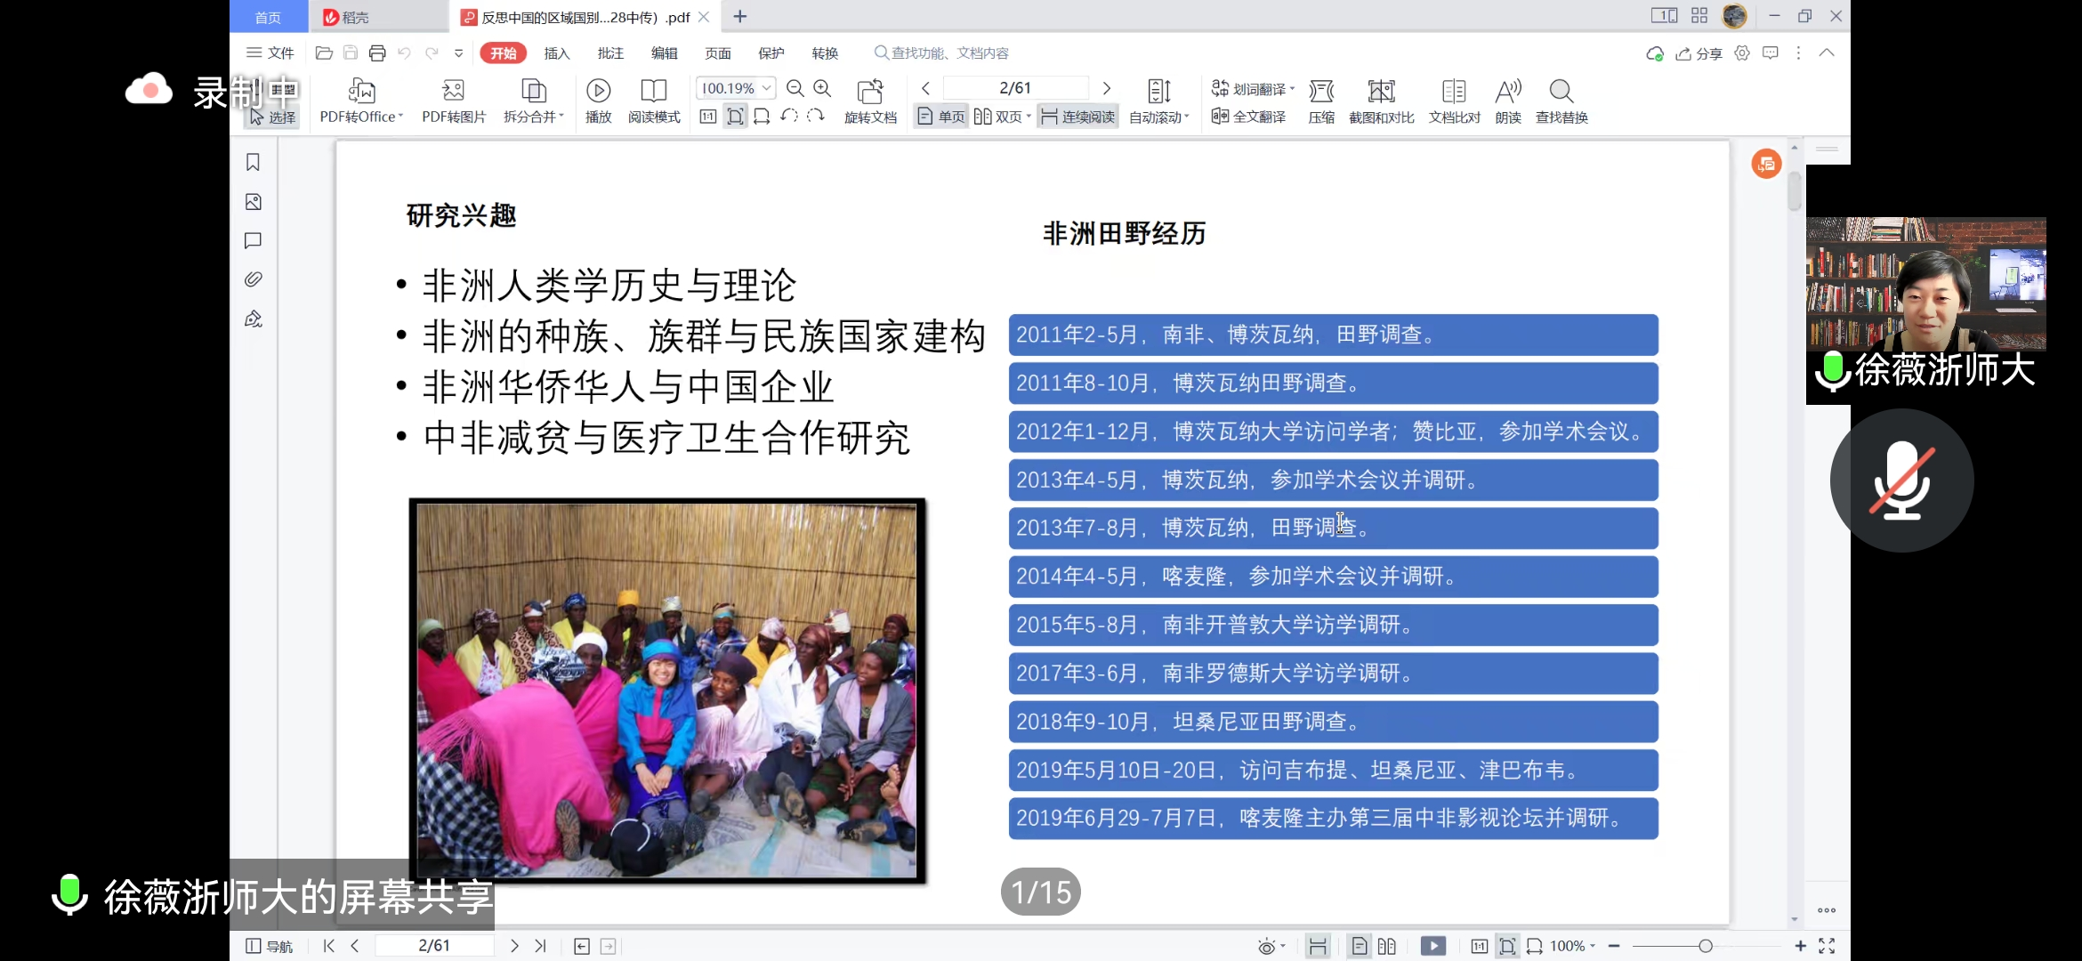Open the 转换 tab

coord(826,53)
